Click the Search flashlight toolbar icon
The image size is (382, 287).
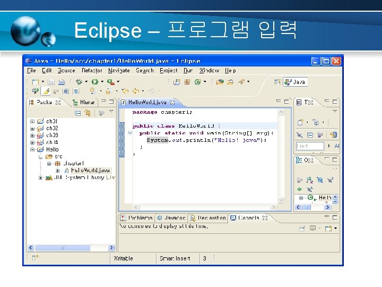click(241, 82)
